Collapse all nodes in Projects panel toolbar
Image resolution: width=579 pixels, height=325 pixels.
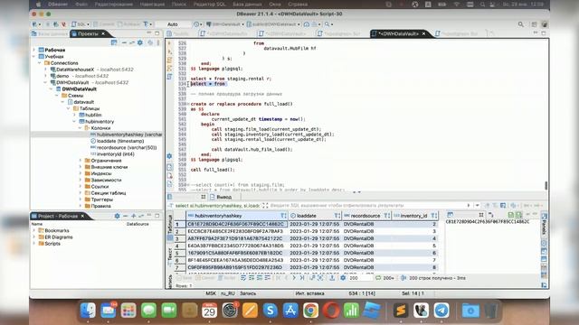(124, 42)
